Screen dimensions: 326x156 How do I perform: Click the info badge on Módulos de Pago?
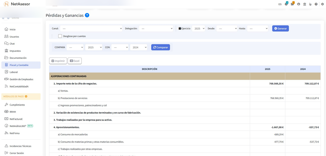click(26, 96)
